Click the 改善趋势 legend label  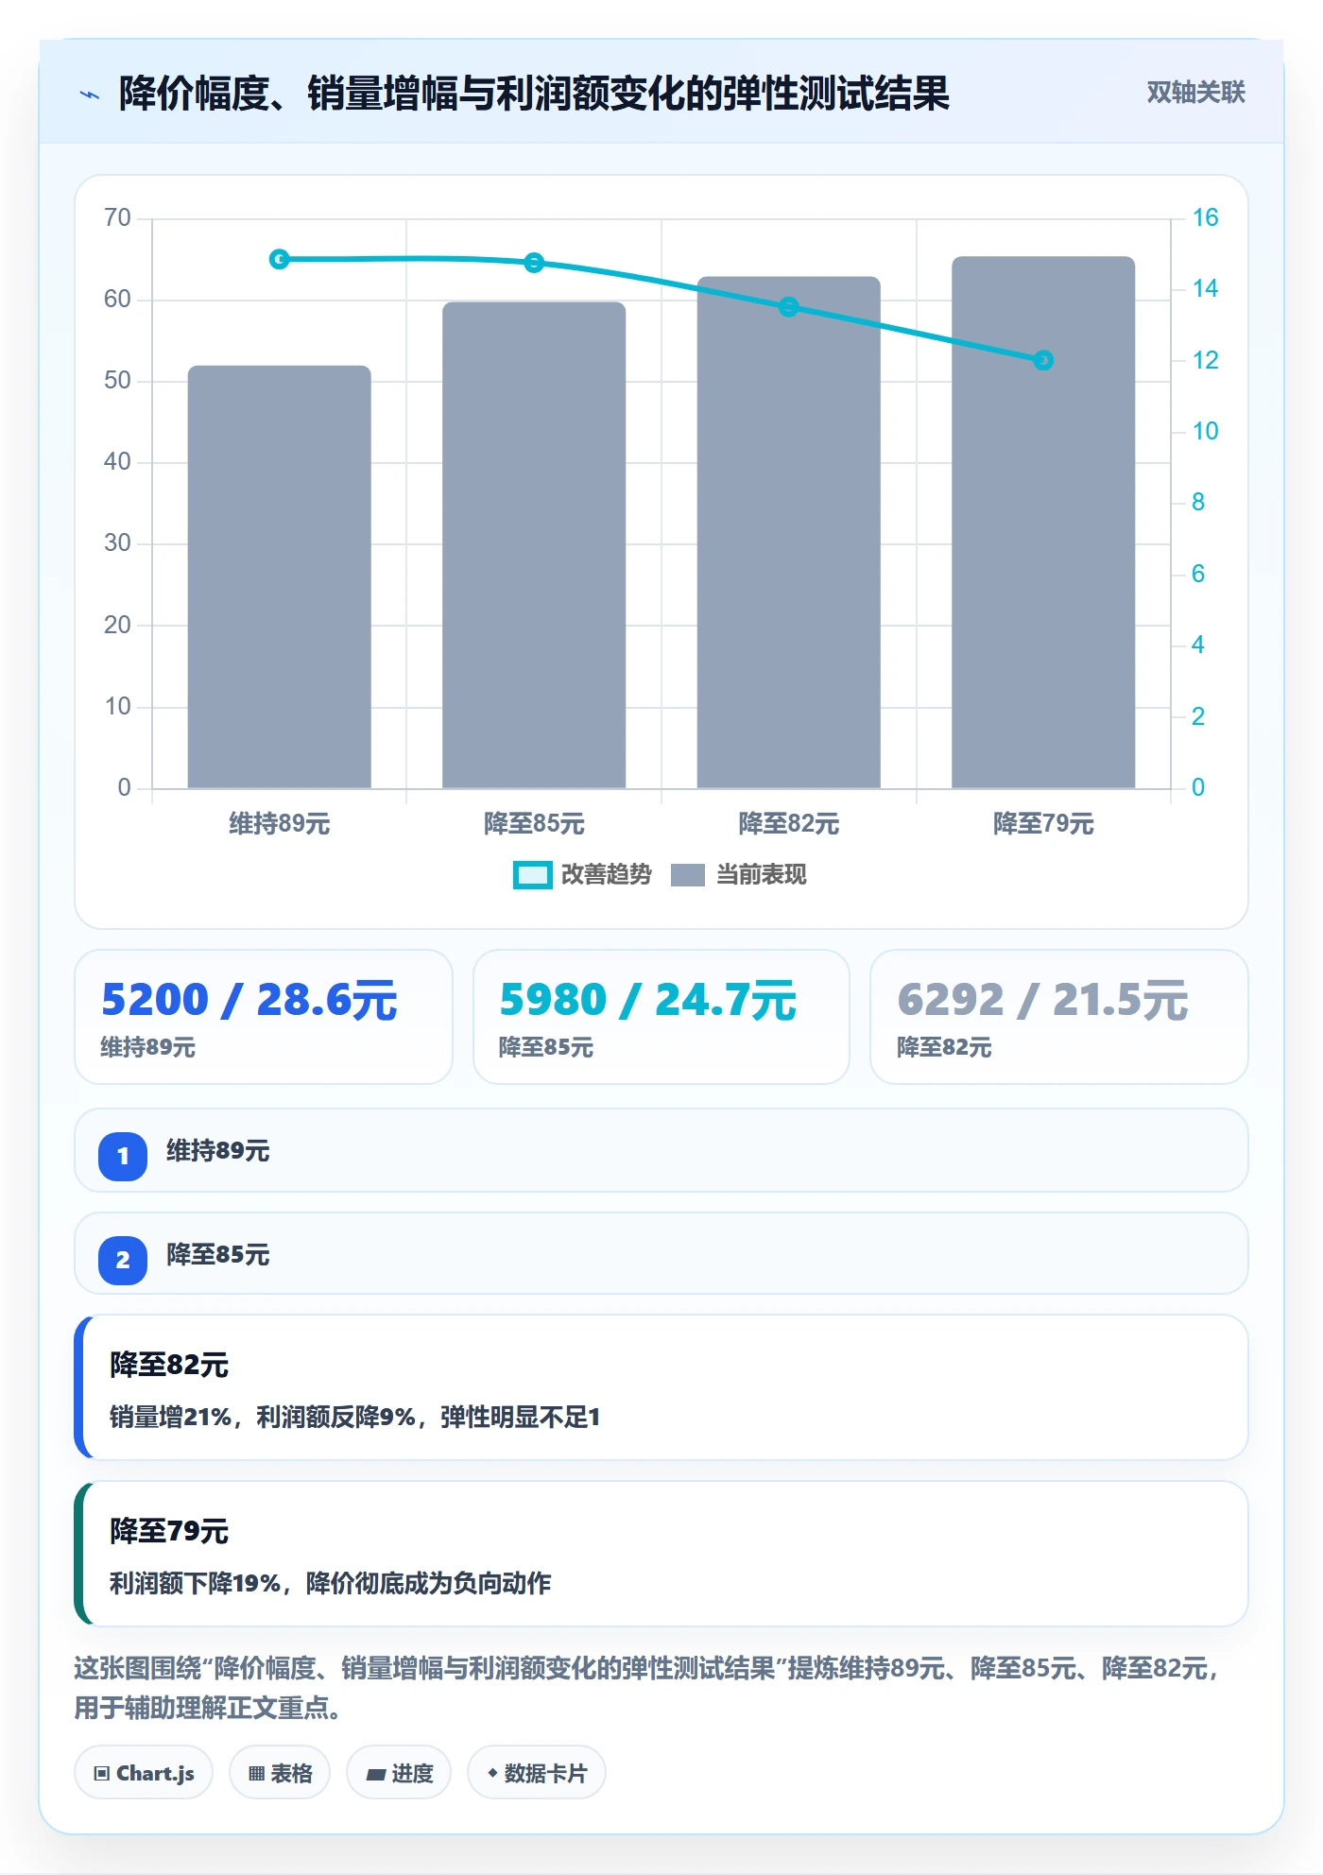(x=607, y=875)
